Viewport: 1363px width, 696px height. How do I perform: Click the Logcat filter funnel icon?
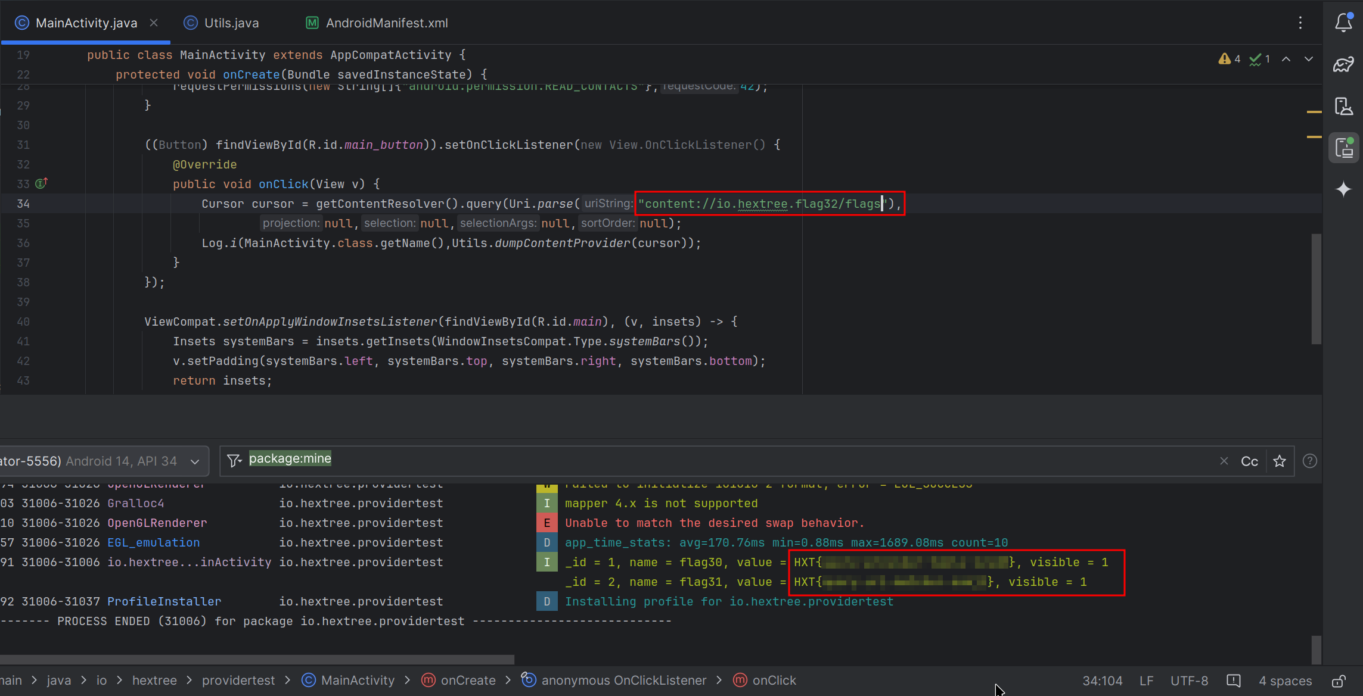click(234, 460)
